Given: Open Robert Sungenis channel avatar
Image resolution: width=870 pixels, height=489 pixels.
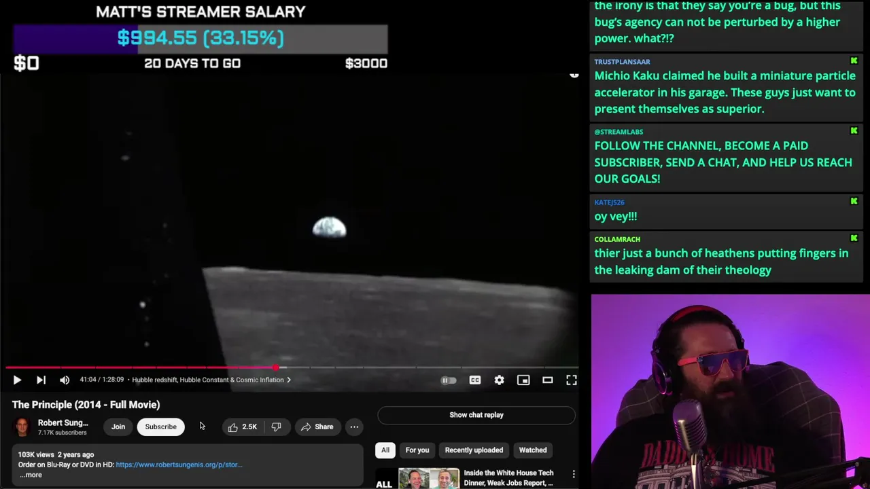Looking at the screenshot, I should tap(22, 427).
